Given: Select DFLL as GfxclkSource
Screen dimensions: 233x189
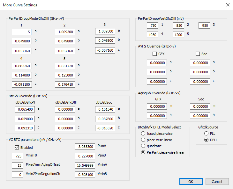Looking at the screenshot, I should pyautogui.click(x=207, y=140).
